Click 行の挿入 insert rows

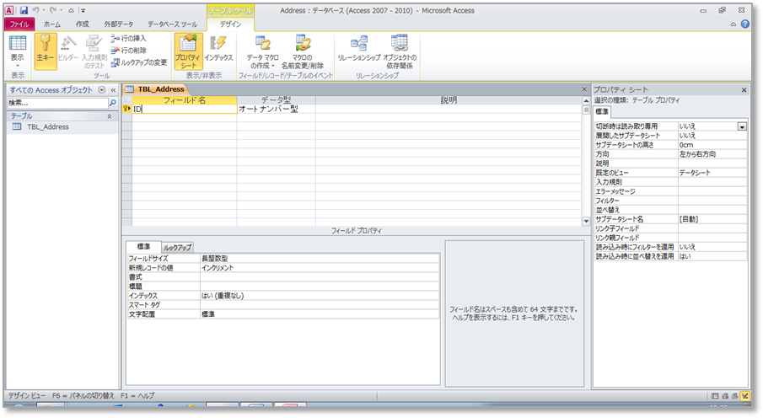[x=128, y=38]
